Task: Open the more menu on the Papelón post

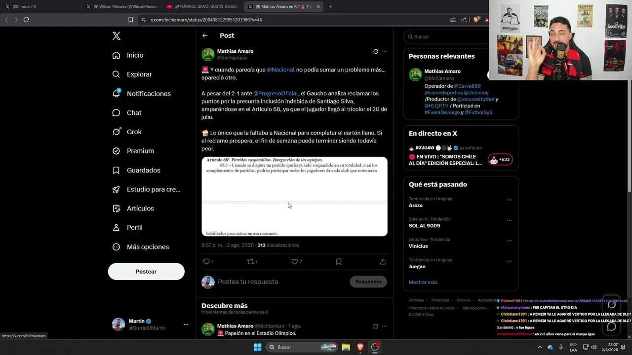Action: pos(385,326)
